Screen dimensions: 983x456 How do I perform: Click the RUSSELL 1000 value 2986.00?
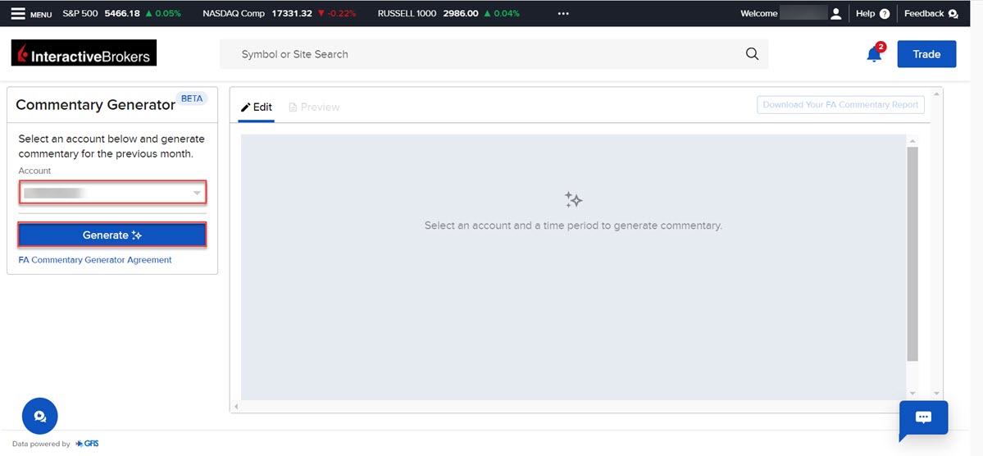(461, 14)
